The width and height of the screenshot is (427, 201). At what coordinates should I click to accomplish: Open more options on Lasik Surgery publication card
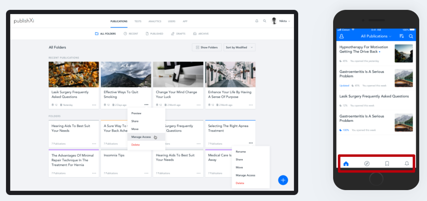pos(94,105)
